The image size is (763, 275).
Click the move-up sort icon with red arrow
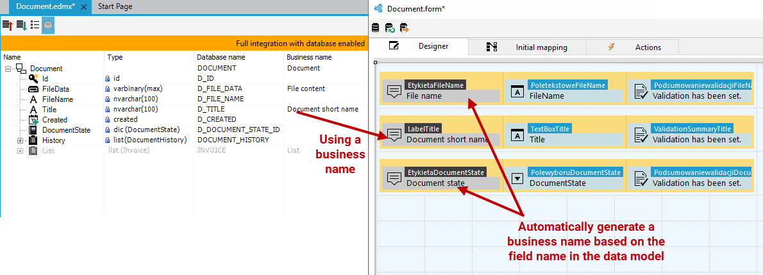7,25
